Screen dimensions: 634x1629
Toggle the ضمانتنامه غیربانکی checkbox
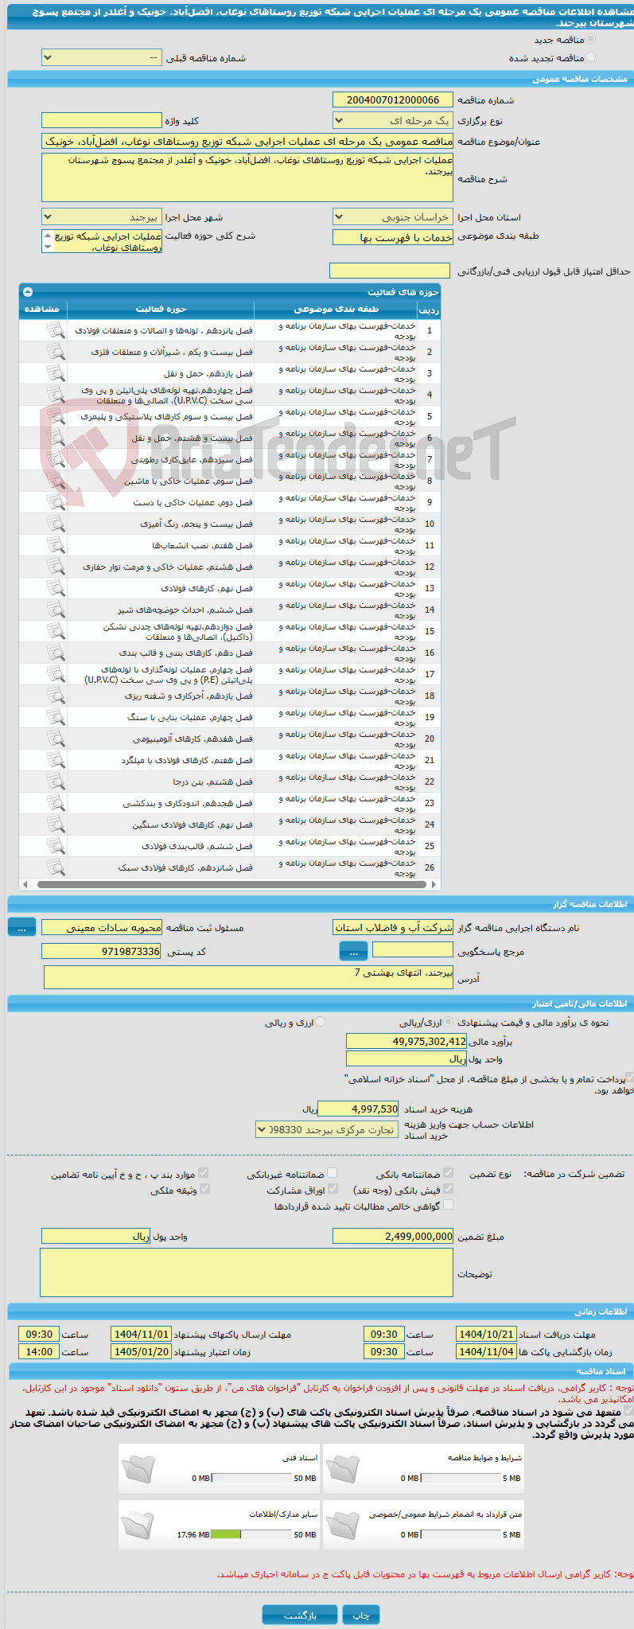[333, 1173]
